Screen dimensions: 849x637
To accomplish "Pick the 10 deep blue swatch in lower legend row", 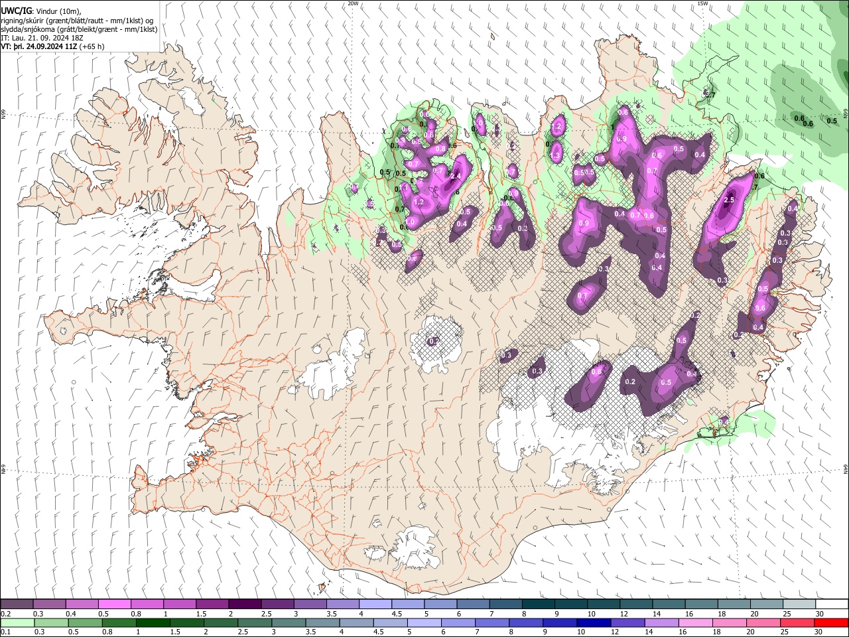I will (x=592, y=622).
